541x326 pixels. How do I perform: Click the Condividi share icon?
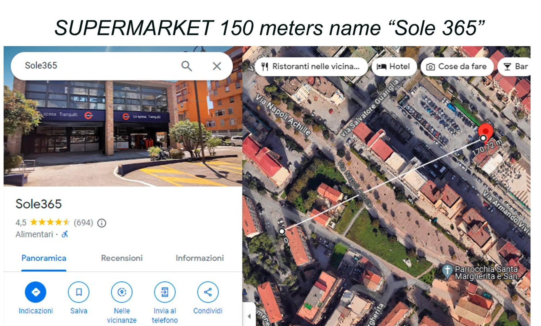[x=208, y=292]
